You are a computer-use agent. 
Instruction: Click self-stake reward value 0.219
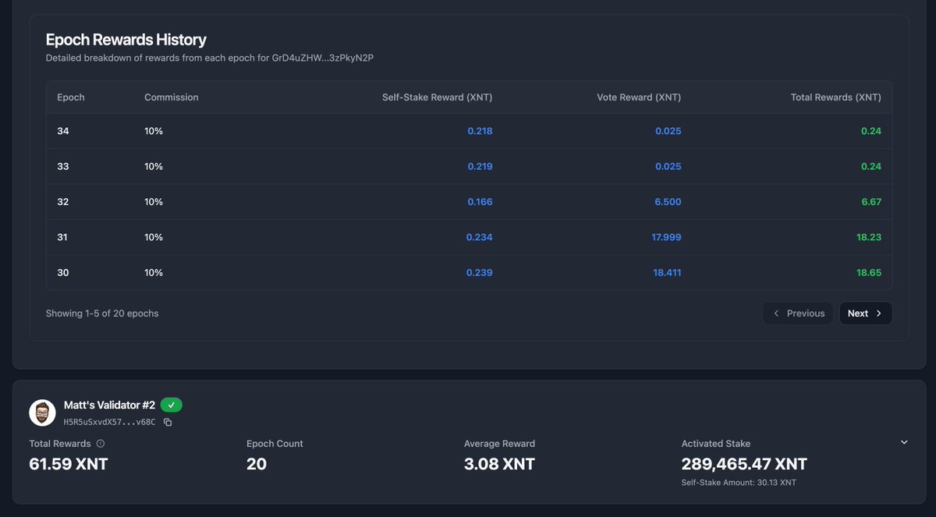[x=480, y=166]
